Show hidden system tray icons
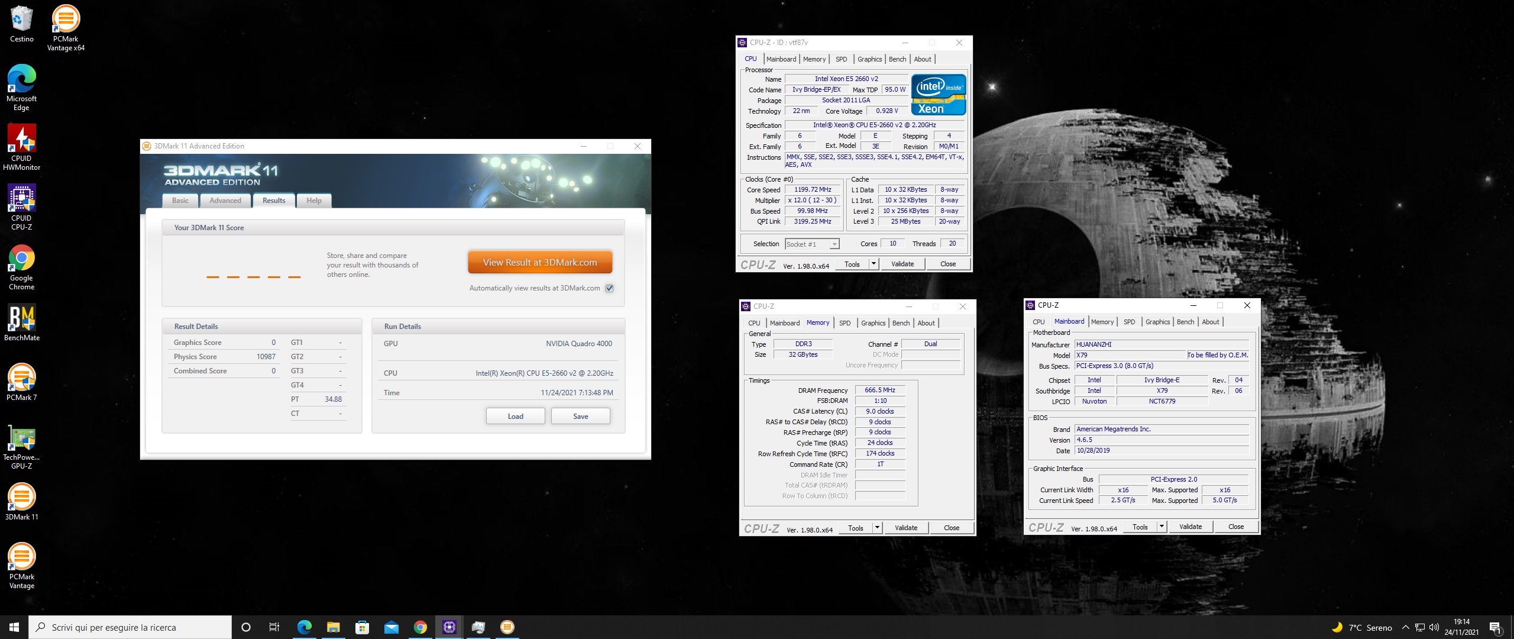 (1406, 627)
